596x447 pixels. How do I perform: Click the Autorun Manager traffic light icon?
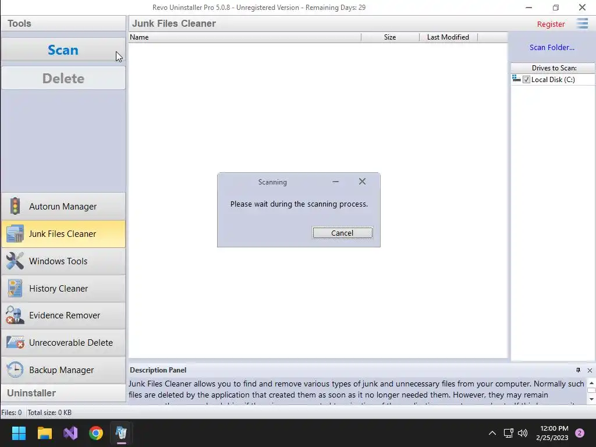tap(15, 207)
